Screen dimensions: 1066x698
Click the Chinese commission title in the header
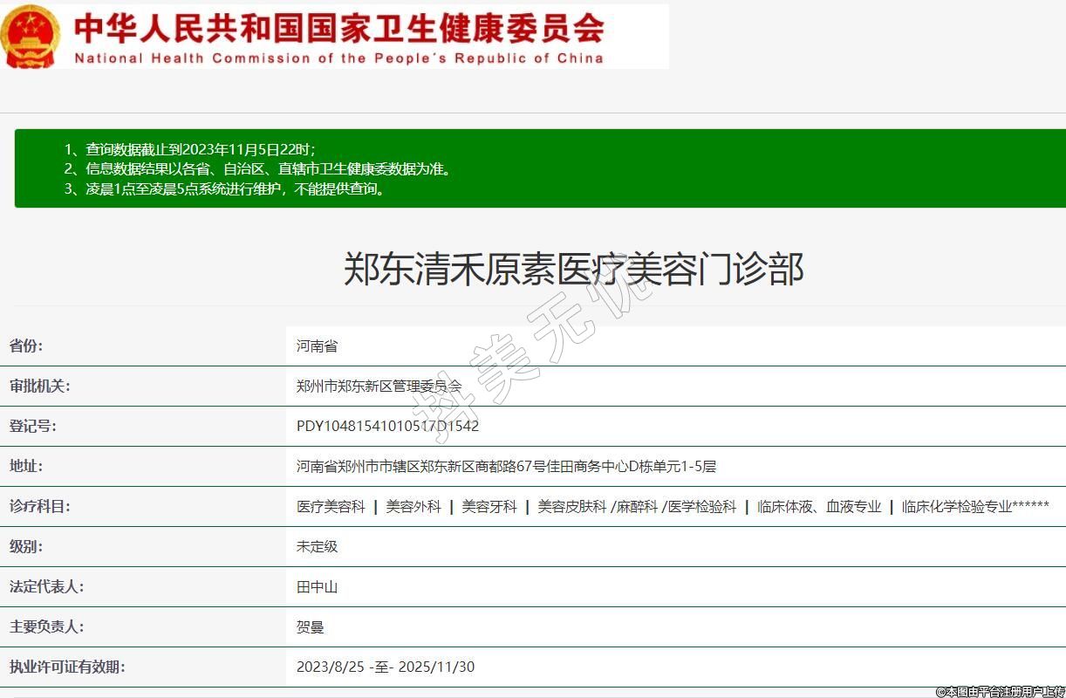pos(338,27)
